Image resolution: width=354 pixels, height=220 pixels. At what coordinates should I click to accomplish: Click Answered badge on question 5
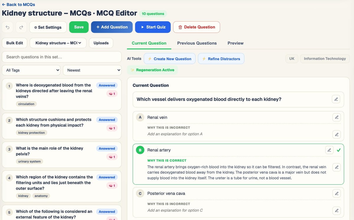(107, 212)
